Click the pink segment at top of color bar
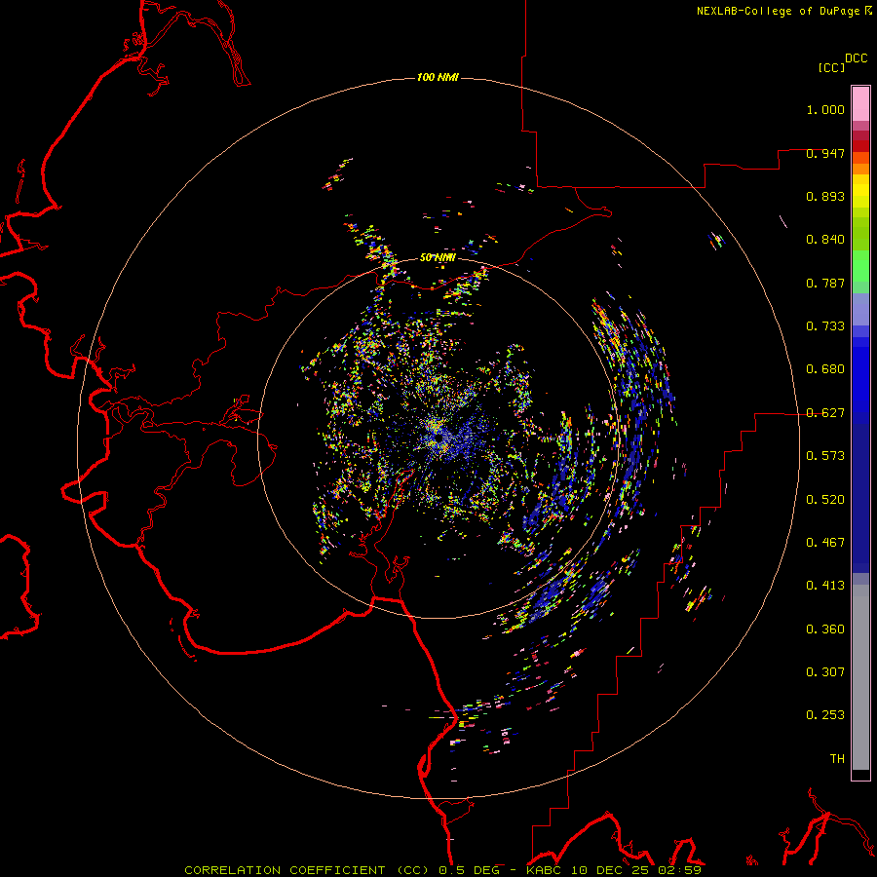The width and height of the screenshot is (877, 877). pos(860,104)
